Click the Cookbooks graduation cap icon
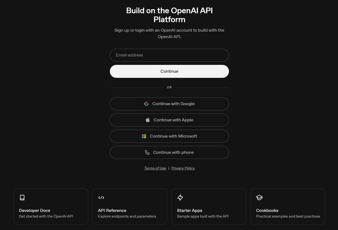This screenshot has width=338, height=230. click(x=259, y=198)
